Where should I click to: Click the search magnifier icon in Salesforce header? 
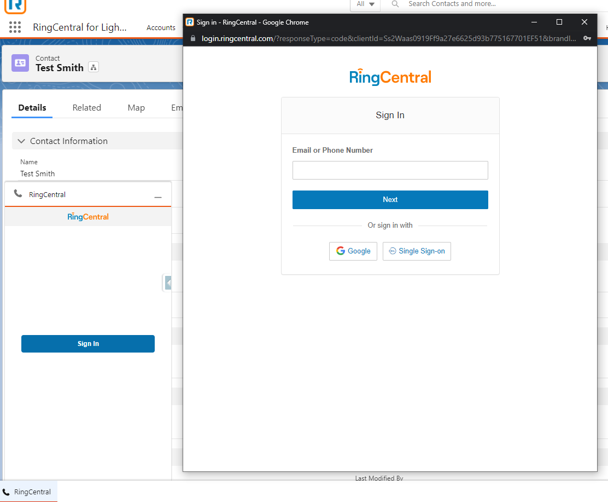pyautogui.click(x=395, y=4)
